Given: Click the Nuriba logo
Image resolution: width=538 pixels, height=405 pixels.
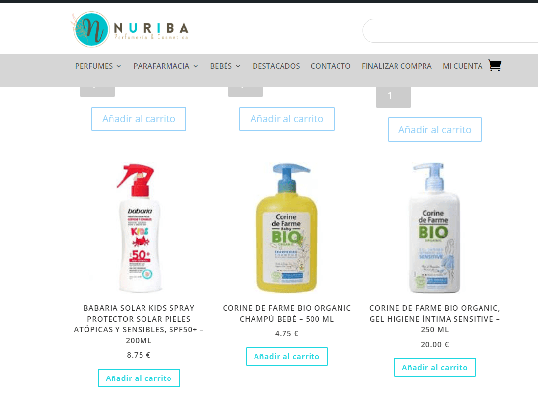Looking at the screenshot, I should point(130,29).
